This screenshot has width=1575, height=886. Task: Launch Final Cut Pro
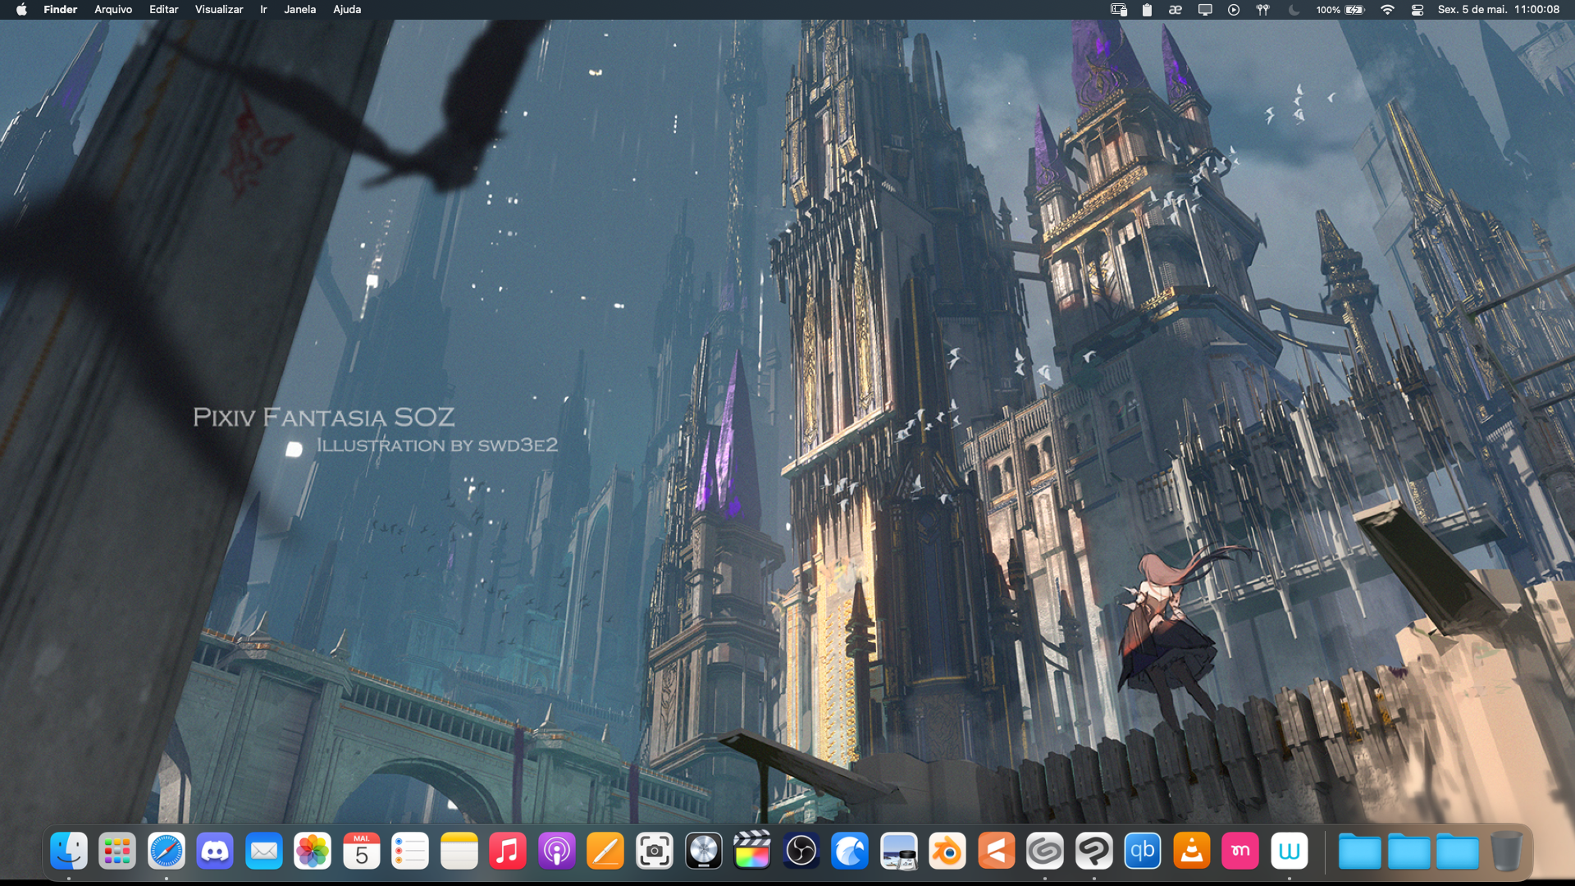click(x=752, y=852)
